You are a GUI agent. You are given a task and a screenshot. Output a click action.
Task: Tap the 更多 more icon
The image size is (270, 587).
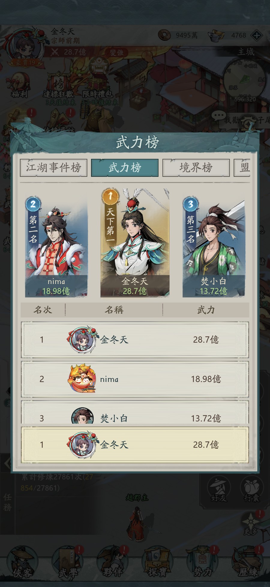[x=250, y=524]
